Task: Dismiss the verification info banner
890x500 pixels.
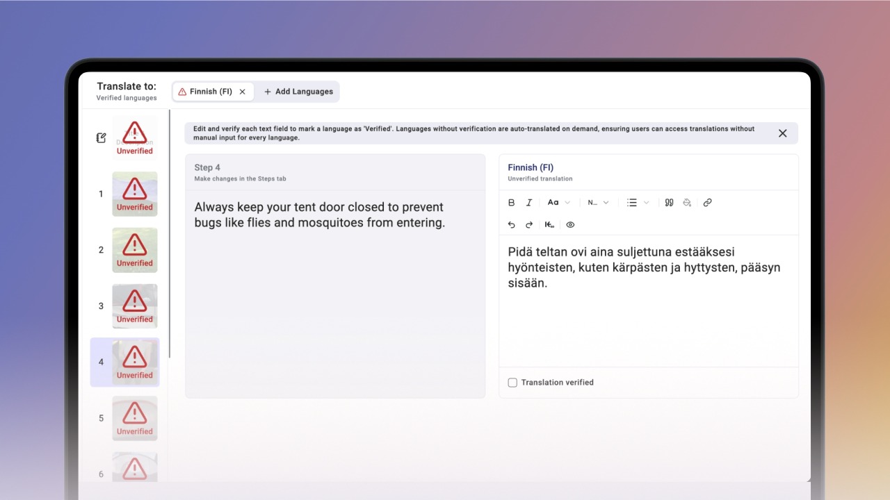Action: (x=783, y=133)
